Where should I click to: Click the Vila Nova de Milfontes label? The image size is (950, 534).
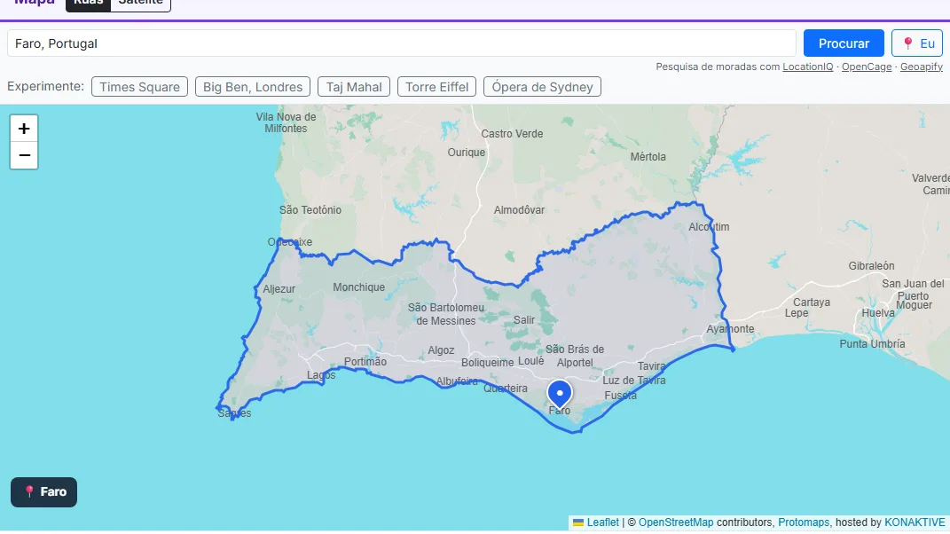tap(286, 122)
